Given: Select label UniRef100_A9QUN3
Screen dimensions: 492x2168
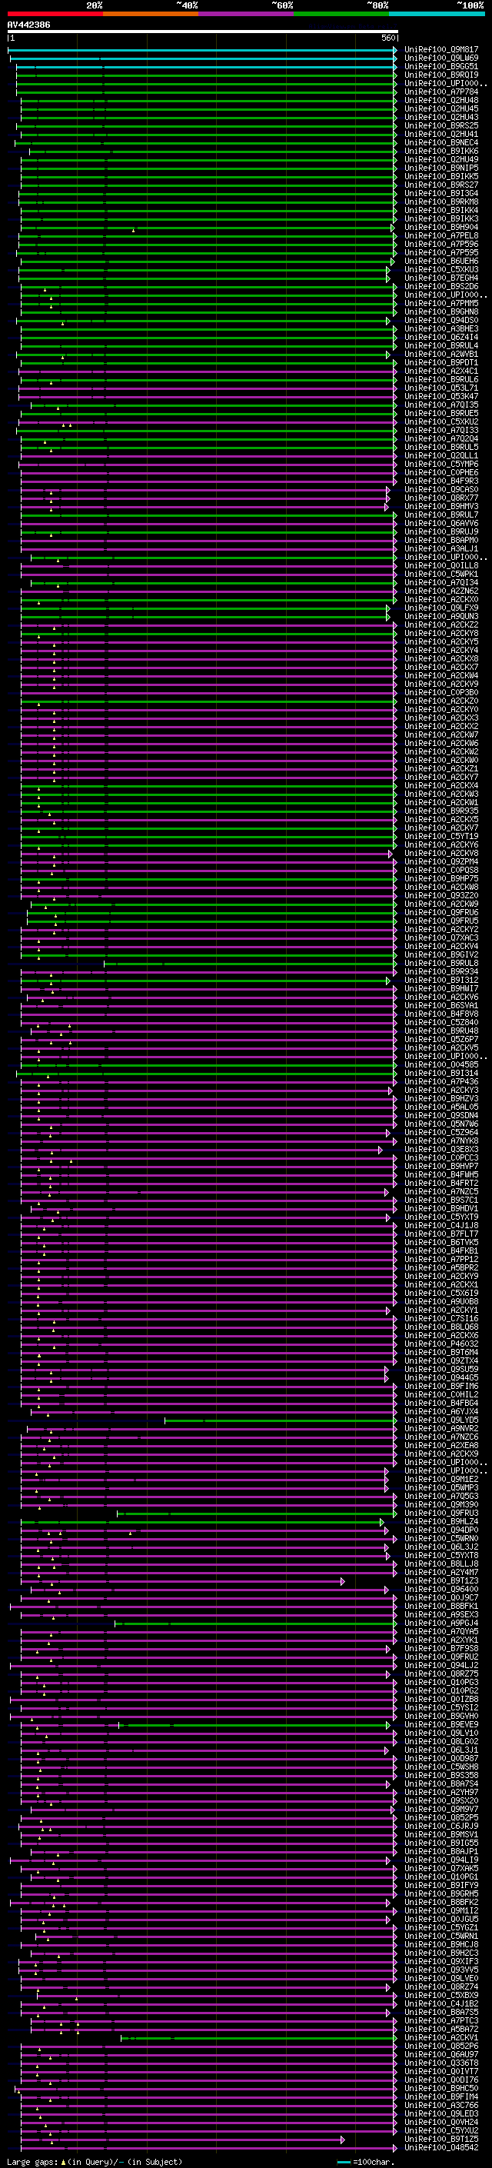Looking at the screenshot, I should pos(440,617).
